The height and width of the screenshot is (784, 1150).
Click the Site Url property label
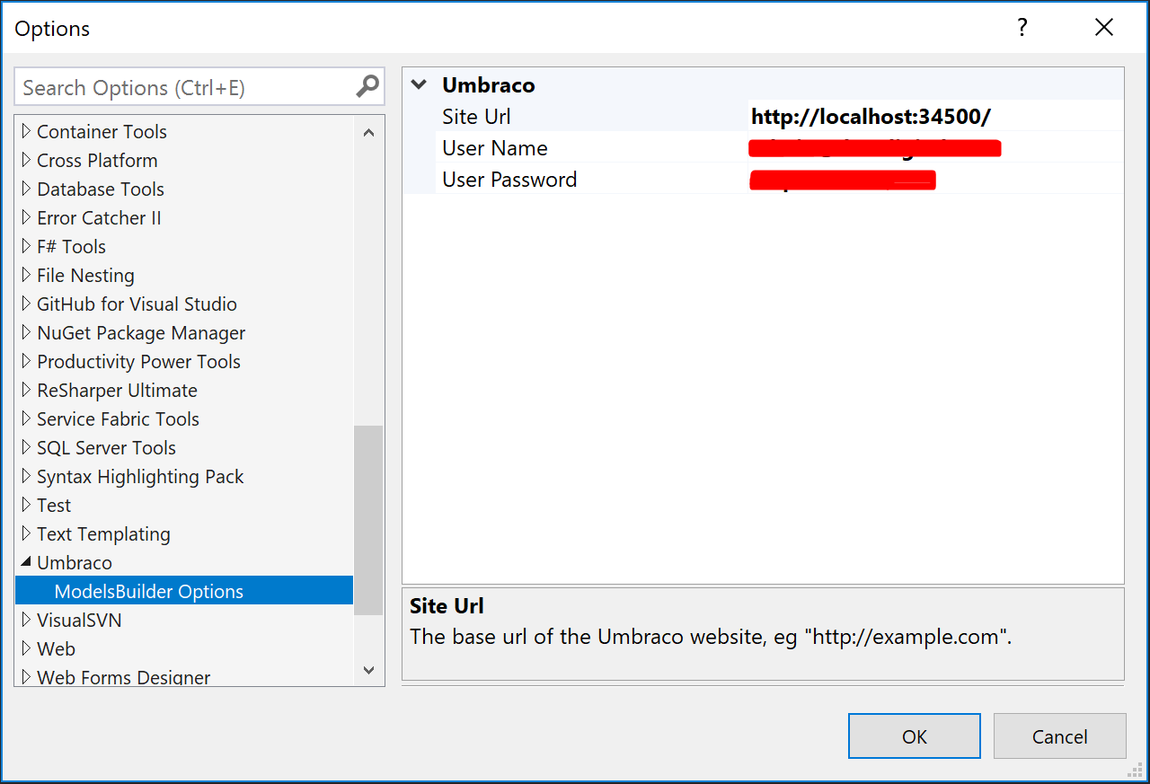point(476,117)
